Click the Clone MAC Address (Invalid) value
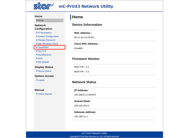The image size is (189, 138). pyautogui.click(x=78, y=48)
